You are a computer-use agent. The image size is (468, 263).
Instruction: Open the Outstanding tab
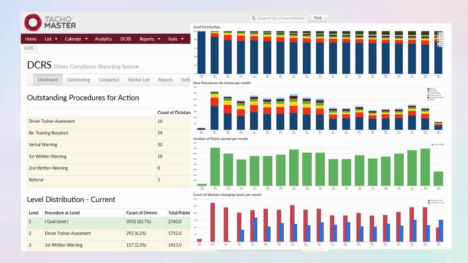pyautogui.click(x=78, y=80)
